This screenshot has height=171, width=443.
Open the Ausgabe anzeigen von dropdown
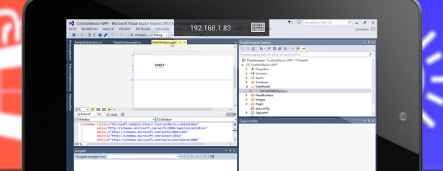143,157
